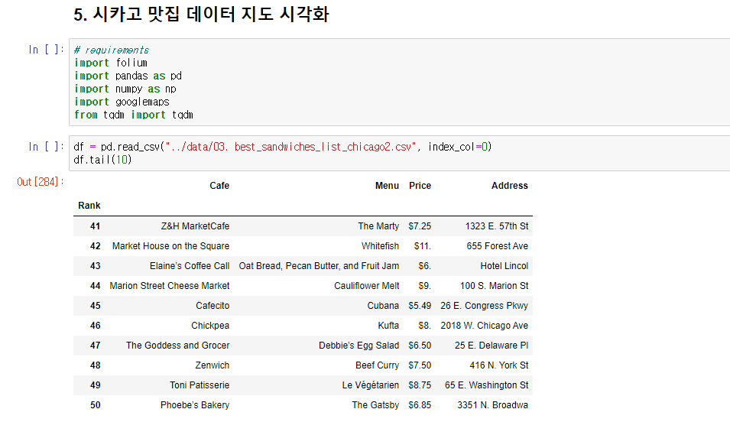Click address '655 Forest Ave'
The image size is (730, 422).
(x=497, y=246)
